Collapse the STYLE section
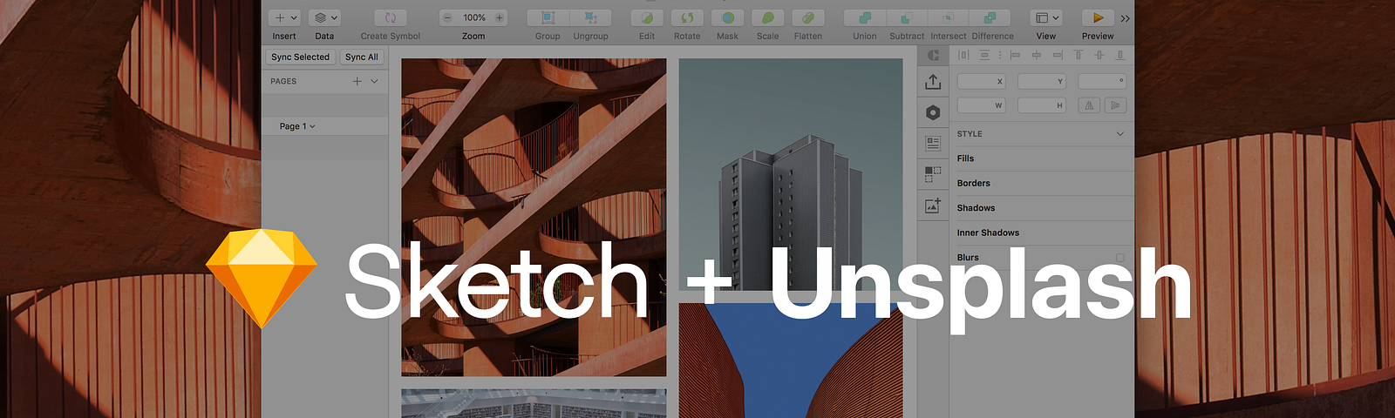The image size is (1395, 418). 1120,134
